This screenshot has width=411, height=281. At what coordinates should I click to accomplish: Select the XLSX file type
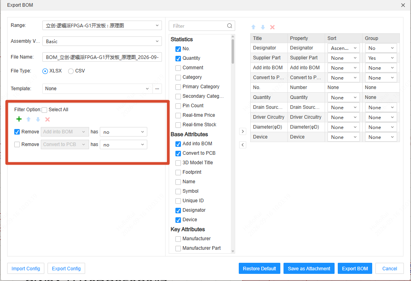coord(45,71)
